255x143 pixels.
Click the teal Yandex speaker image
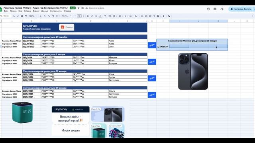pyautogui.click(x=22, y=112)
